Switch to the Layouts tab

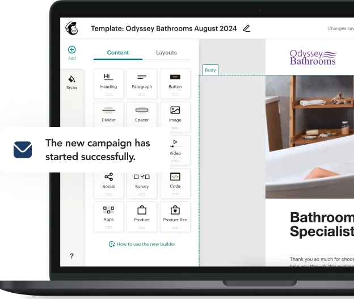[166, 53]
